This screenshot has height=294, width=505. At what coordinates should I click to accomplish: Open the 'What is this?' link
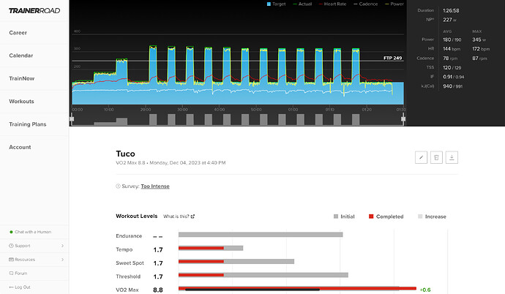(x=179, y=216)
